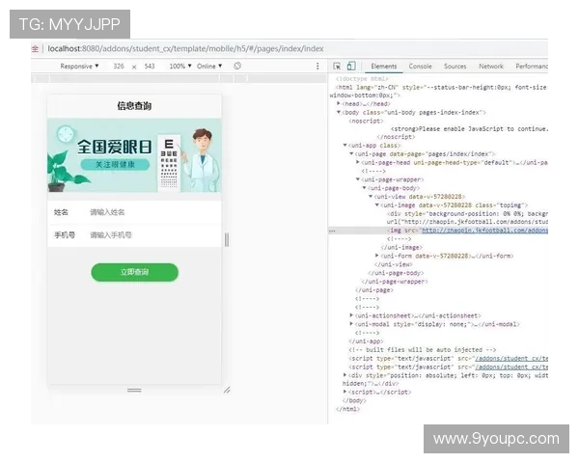Select the doctype html line
Screen dimensions: 579x463
point(362,79)
